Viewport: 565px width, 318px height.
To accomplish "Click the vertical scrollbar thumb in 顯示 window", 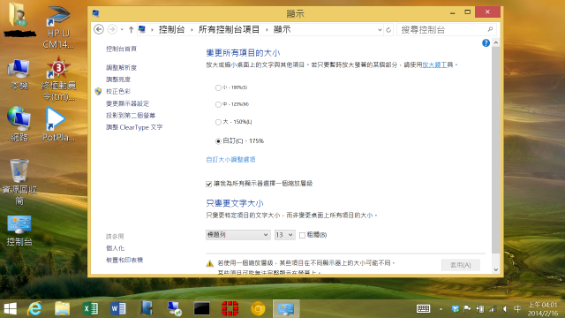I will [496, 149].
